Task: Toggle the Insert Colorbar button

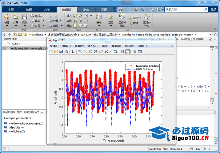Action: coord(122,52)
